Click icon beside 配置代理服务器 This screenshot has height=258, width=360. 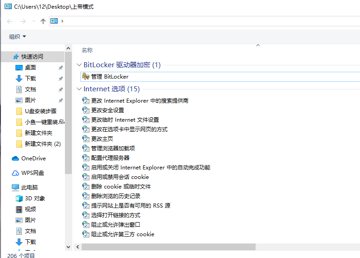(x=86, y=158)
